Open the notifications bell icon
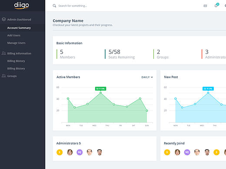The image size is (226, 169). tap(216, 6)
